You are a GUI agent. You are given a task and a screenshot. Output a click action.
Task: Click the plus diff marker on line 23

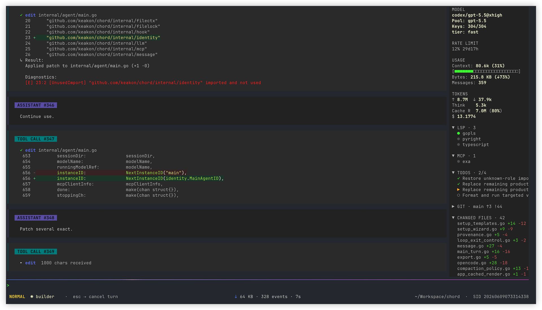[34, 38]
